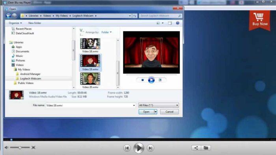276x155 pixels.
Task: Expand the Arrange by Folder dropdown
Action: pyautogui.click(x=106, y=32)
